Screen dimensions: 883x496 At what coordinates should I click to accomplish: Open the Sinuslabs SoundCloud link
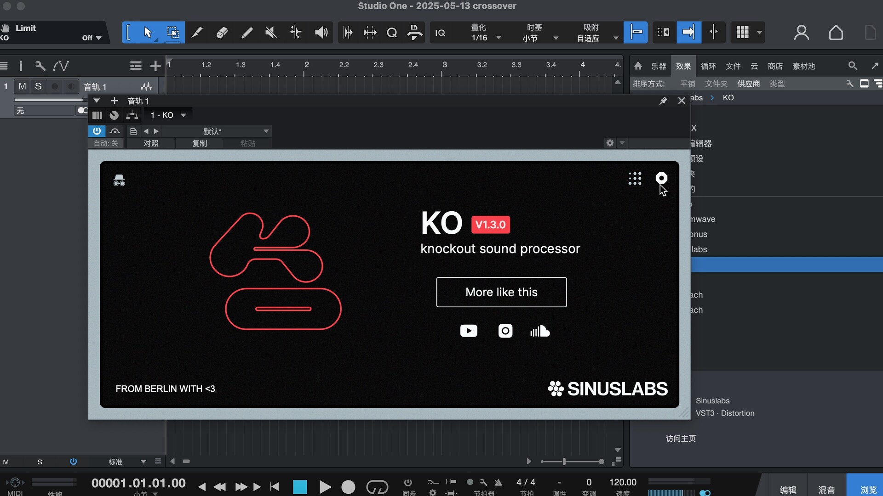point(540,331)
